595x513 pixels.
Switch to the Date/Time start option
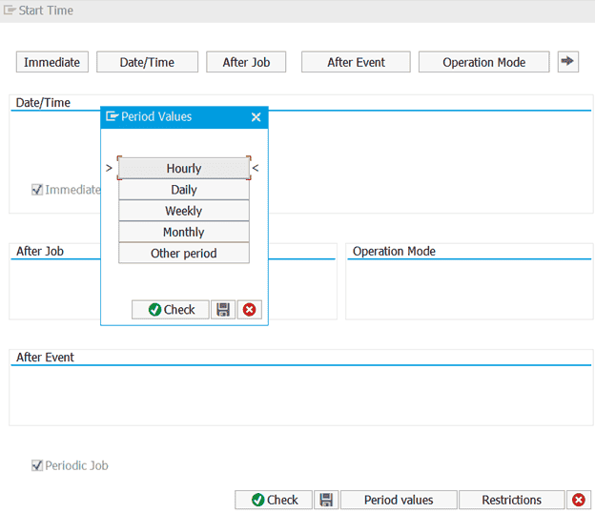coord(147,62)
